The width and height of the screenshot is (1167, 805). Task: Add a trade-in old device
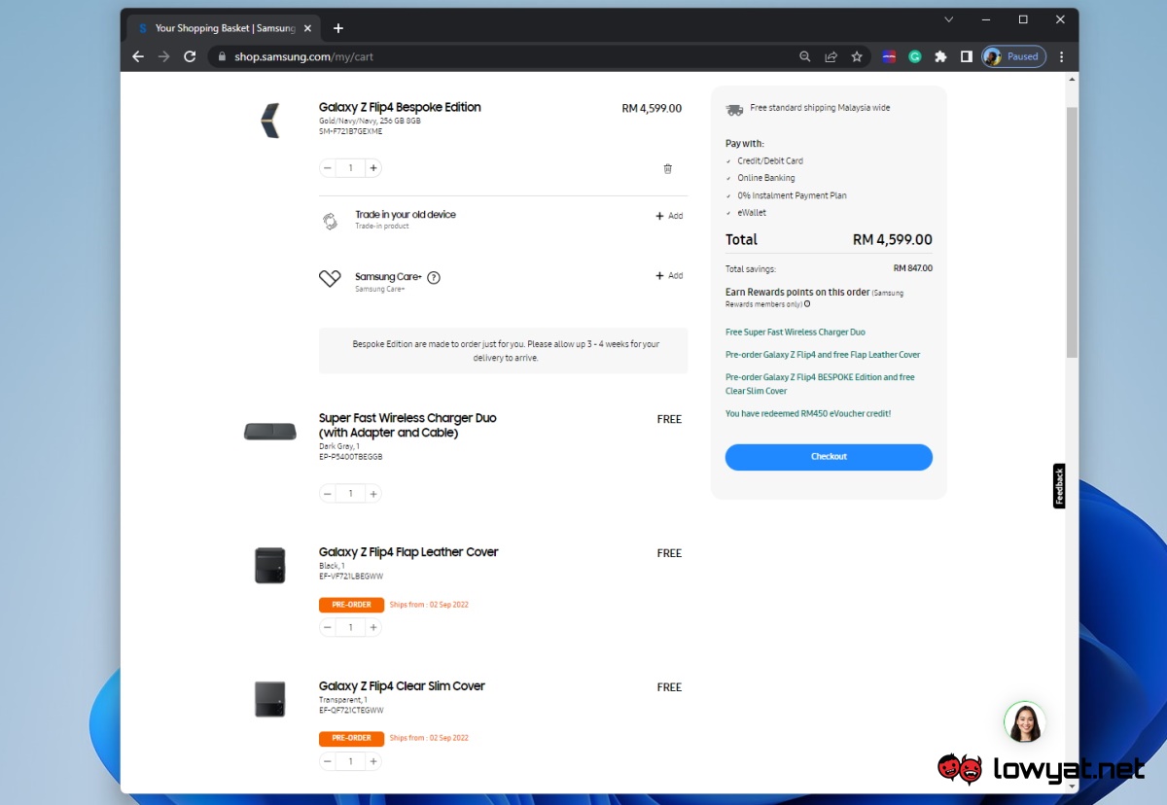669,216
